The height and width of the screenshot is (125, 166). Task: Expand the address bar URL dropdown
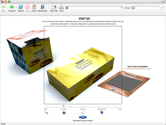122,8
